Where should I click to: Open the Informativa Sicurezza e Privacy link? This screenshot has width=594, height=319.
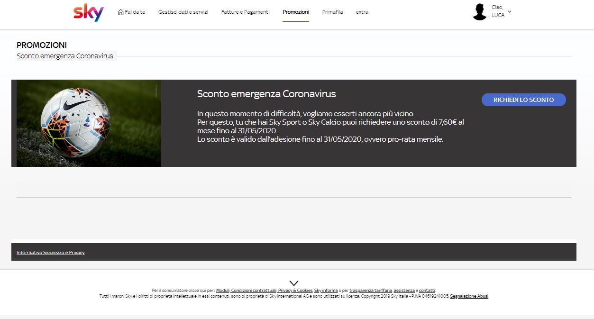51,253
